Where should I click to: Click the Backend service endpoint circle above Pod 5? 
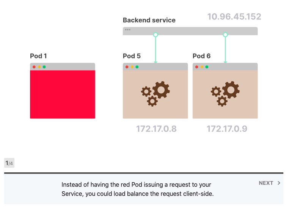(155, 35)
